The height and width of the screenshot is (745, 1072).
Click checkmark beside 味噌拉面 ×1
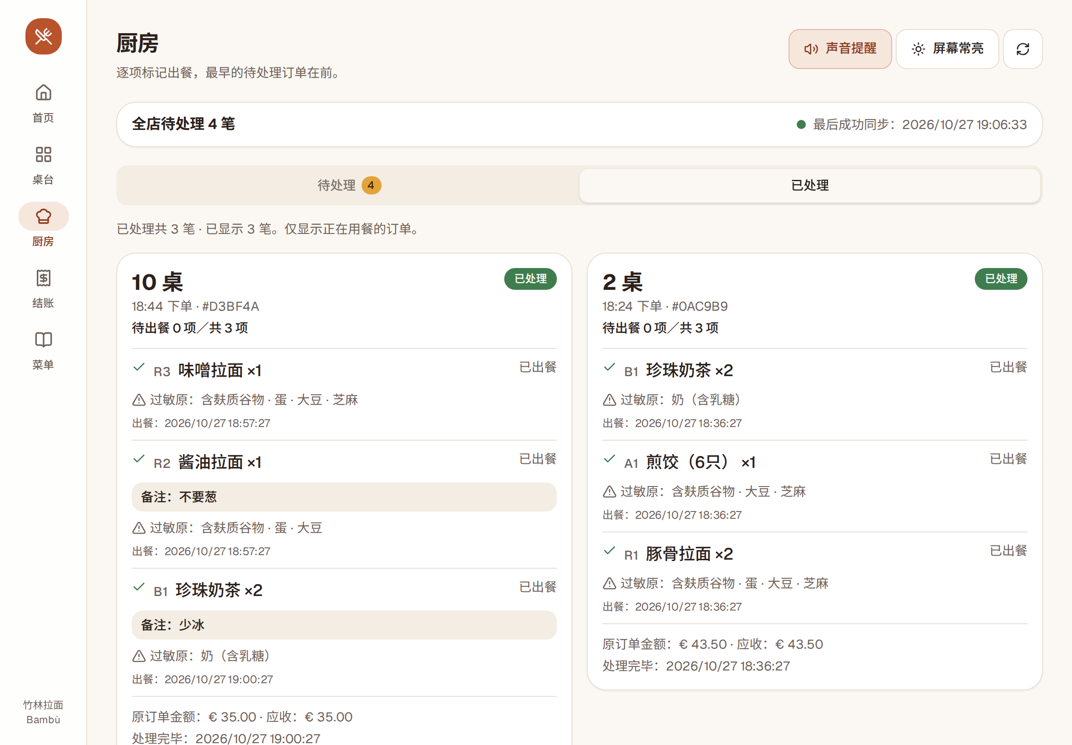[x=139, y=367]
